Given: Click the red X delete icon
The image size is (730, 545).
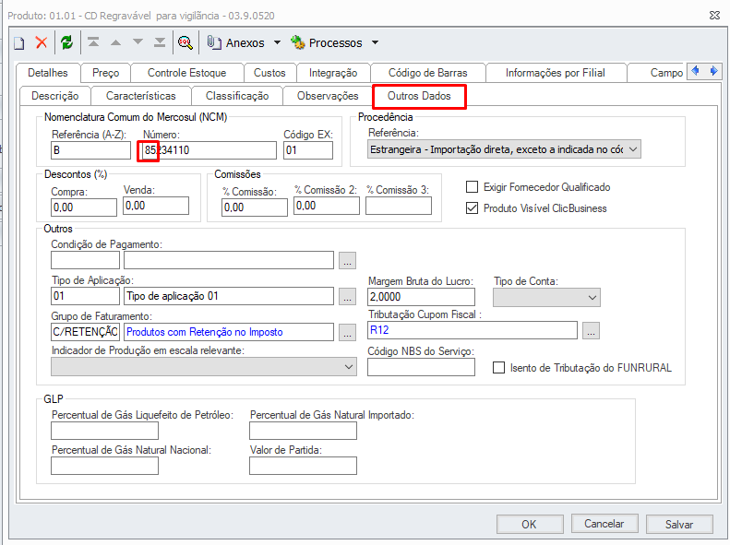Looking at the screenshot, I should click(42, 42).
